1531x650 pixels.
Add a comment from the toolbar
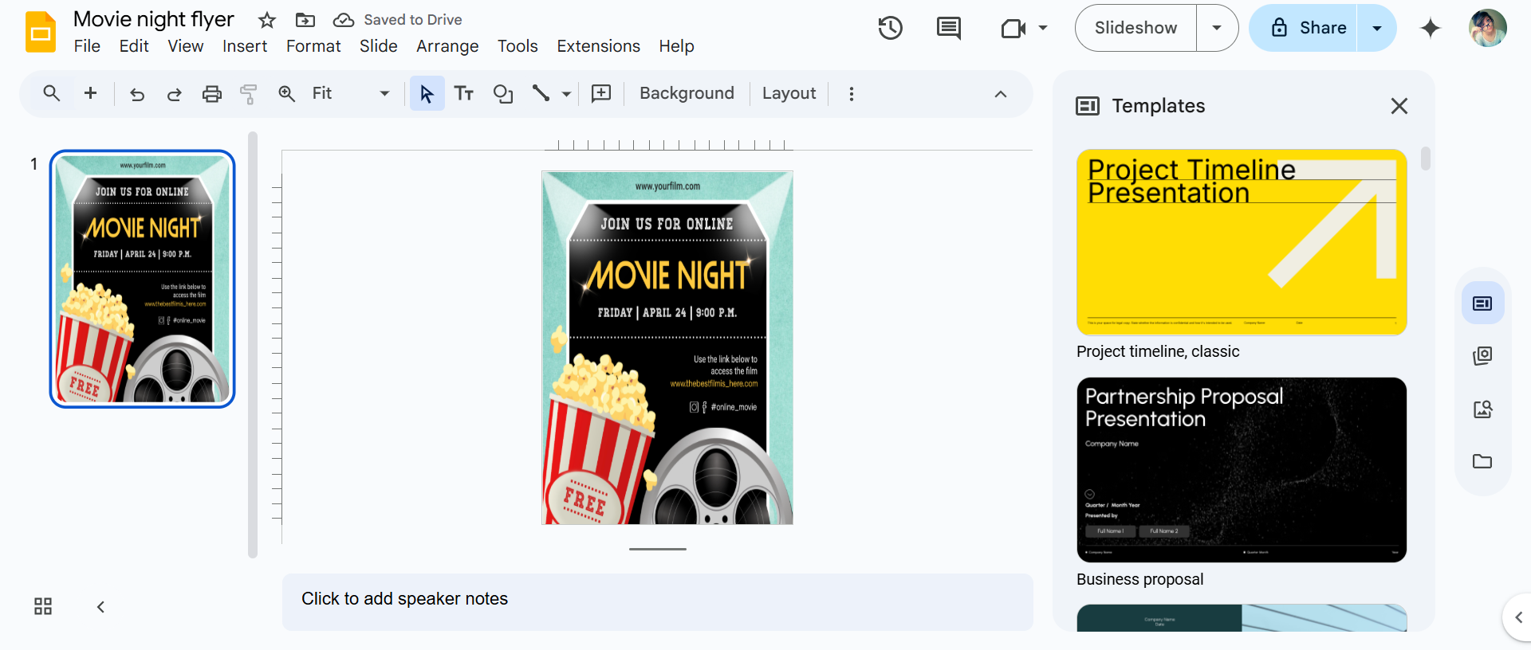600,94
